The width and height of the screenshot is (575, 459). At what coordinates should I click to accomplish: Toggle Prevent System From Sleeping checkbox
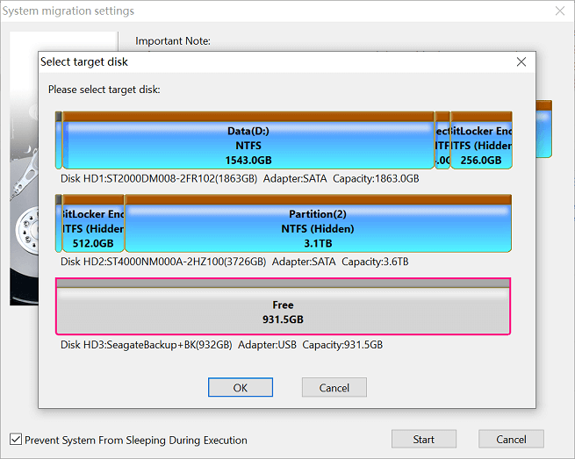(16, 440)
